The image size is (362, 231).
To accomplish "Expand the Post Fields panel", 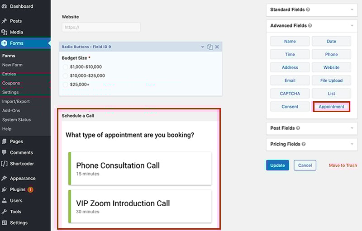I will (x=352, y=128).
